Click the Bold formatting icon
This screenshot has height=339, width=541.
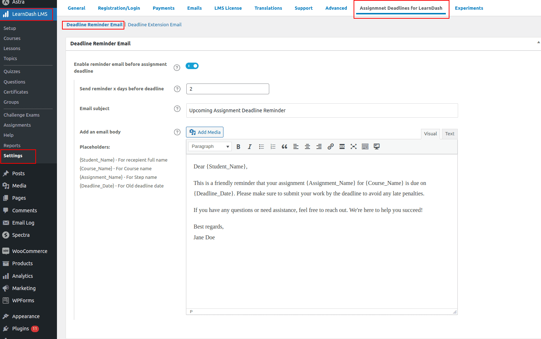coord(238,146)
